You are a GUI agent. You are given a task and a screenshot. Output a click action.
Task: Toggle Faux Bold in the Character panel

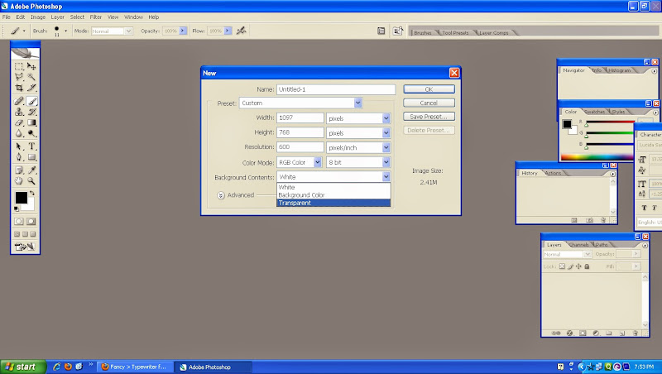point(644,208)
